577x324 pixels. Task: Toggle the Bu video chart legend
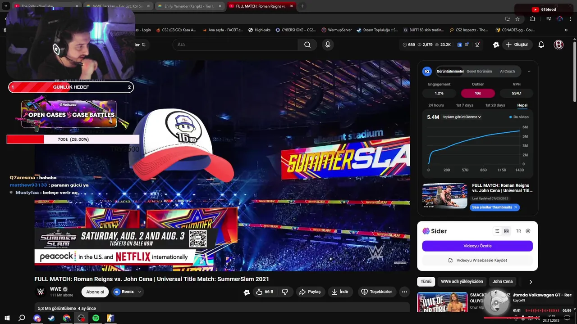coord(519,117)
